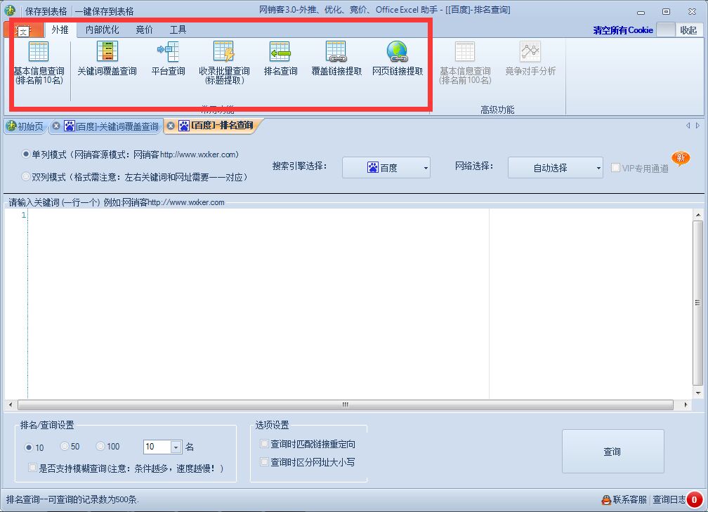Click 清空所有Cookie link

click(x=623, y=30)
